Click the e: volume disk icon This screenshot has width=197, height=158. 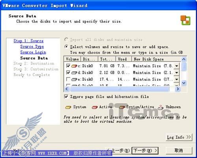point(74,79)
